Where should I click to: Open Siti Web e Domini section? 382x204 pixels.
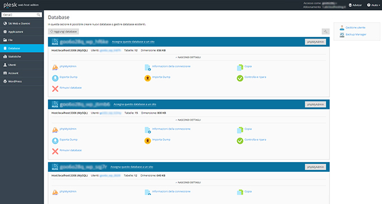click(22, 23)
